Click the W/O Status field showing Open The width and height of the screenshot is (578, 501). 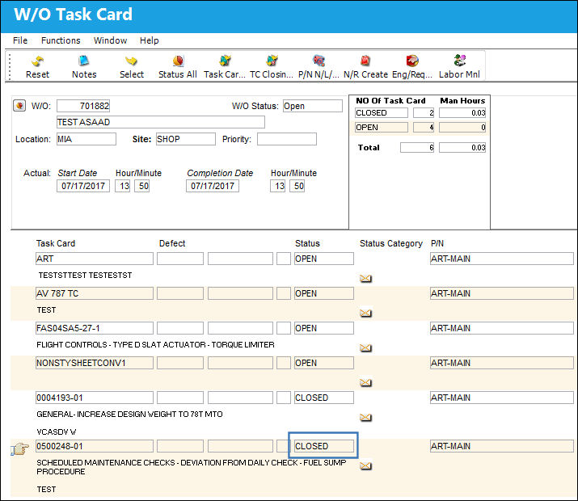tap(313, 106)
